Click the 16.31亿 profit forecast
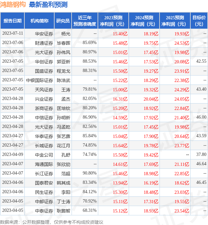This screenshot has height=225, width=208. tap(120, 99)
